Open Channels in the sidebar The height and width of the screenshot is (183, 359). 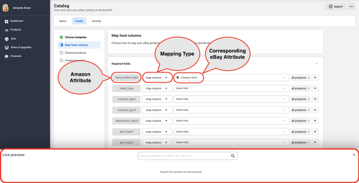click(16, 56)
